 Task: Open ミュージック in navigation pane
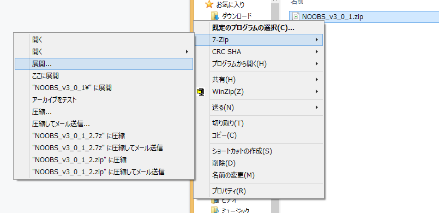(236, 210)
